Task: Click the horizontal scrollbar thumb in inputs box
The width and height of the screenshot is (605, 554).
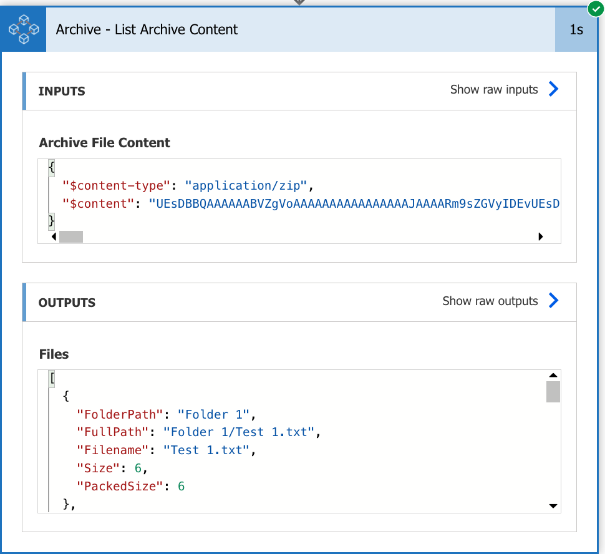Action: pyautogui.click(x=71, y=236)
